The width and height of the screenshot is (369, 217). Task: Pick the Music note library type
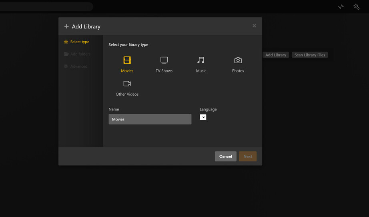[x=201, y=60]
